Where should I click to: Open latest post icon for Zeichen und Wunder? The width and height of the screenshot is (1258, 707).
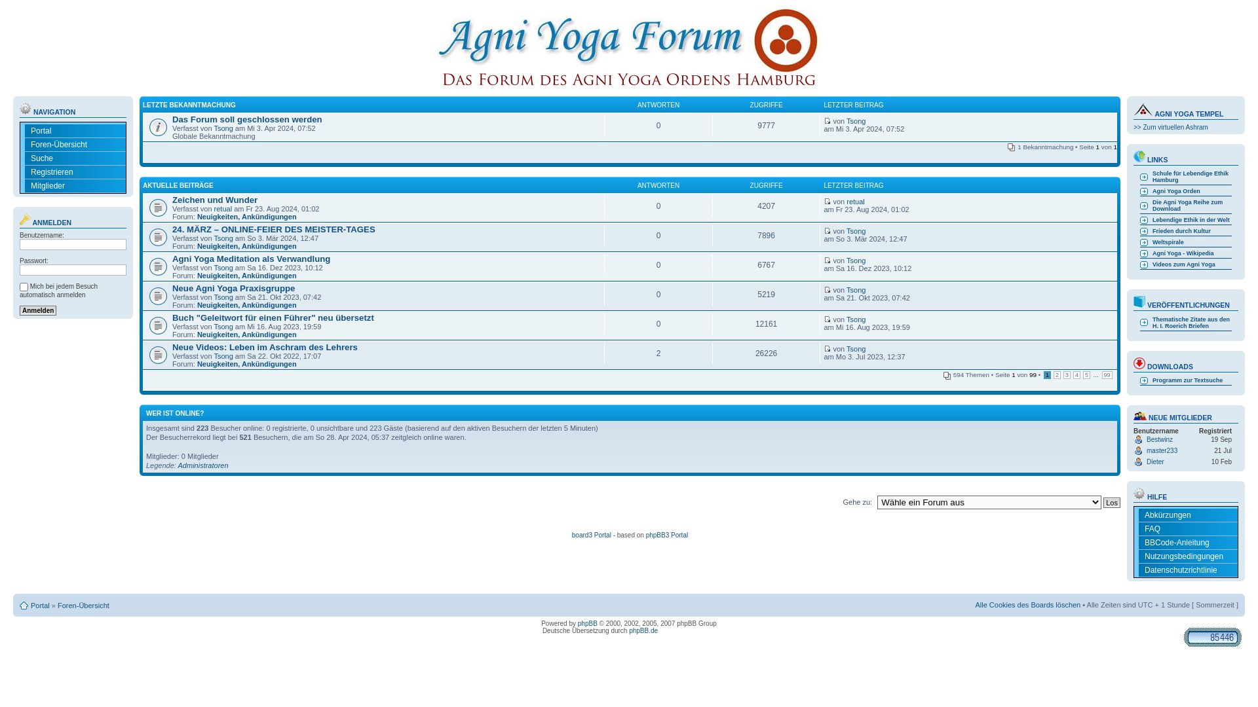[828, 202]
